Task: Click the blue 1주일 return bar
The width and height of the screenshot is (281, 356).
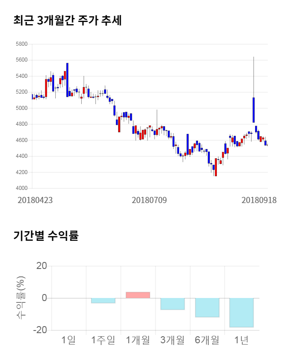Action: pyautogui.click(x=103, y=300)
